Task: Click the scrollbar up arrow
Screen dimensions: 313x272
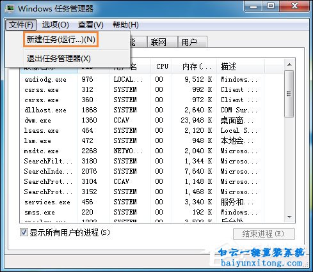Action: tap(289, 64)
